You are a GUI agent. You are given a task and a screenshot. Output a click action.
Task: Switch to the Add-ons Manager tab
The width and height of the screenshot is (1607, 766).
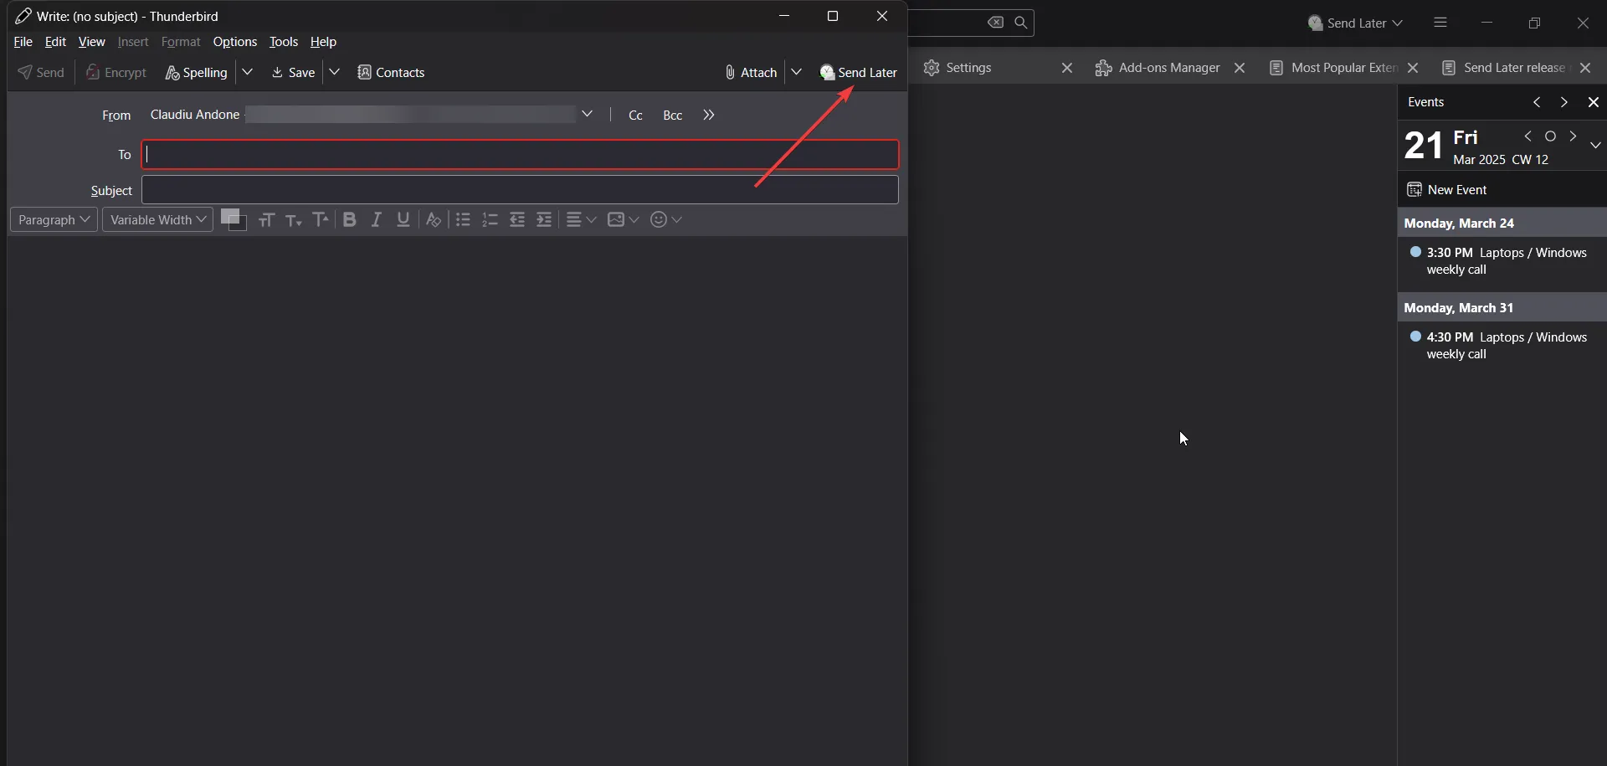coord(1167,68)
